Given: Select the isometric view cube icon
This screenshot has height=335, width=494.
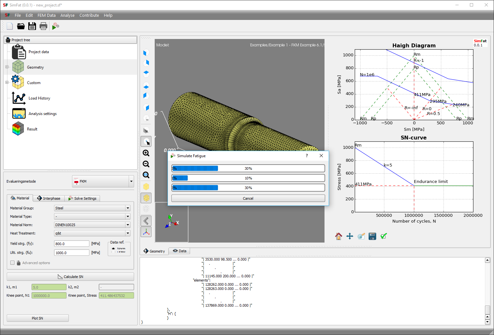Looking at the screenshot, I should 146,118.
